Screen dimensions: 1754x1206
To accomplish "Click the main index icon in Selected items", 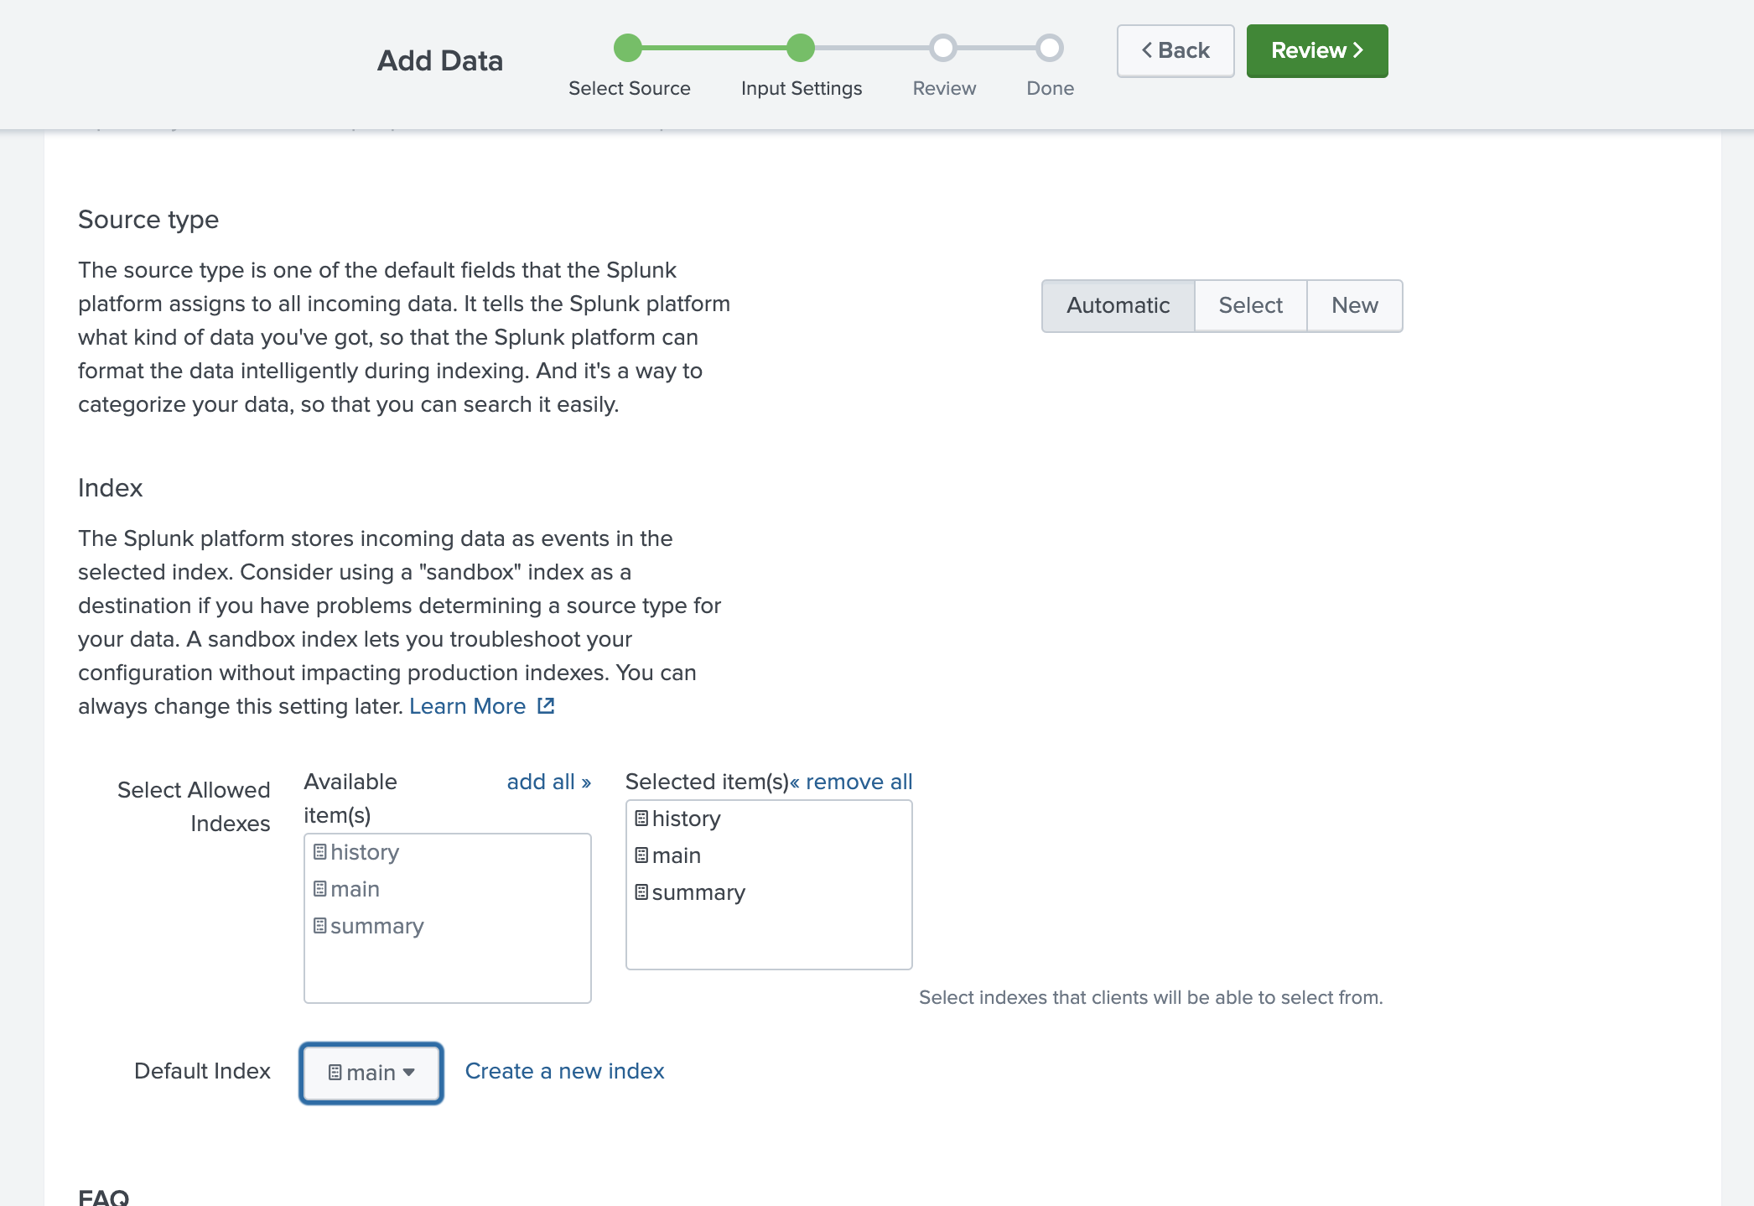I will pyautogui.click(x=641, y=855).
